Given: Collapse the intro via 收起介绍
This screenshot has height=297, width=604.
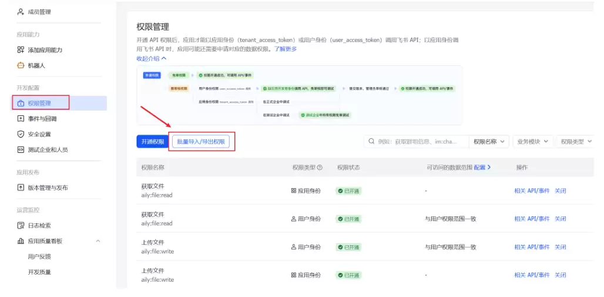Looking at the screenshot, I should (x=152, y=59).
